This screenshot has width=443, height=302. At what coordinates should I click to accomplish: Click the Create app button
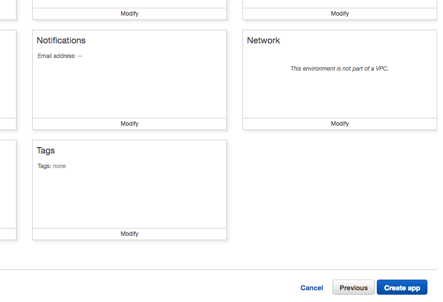pos(402,287)
